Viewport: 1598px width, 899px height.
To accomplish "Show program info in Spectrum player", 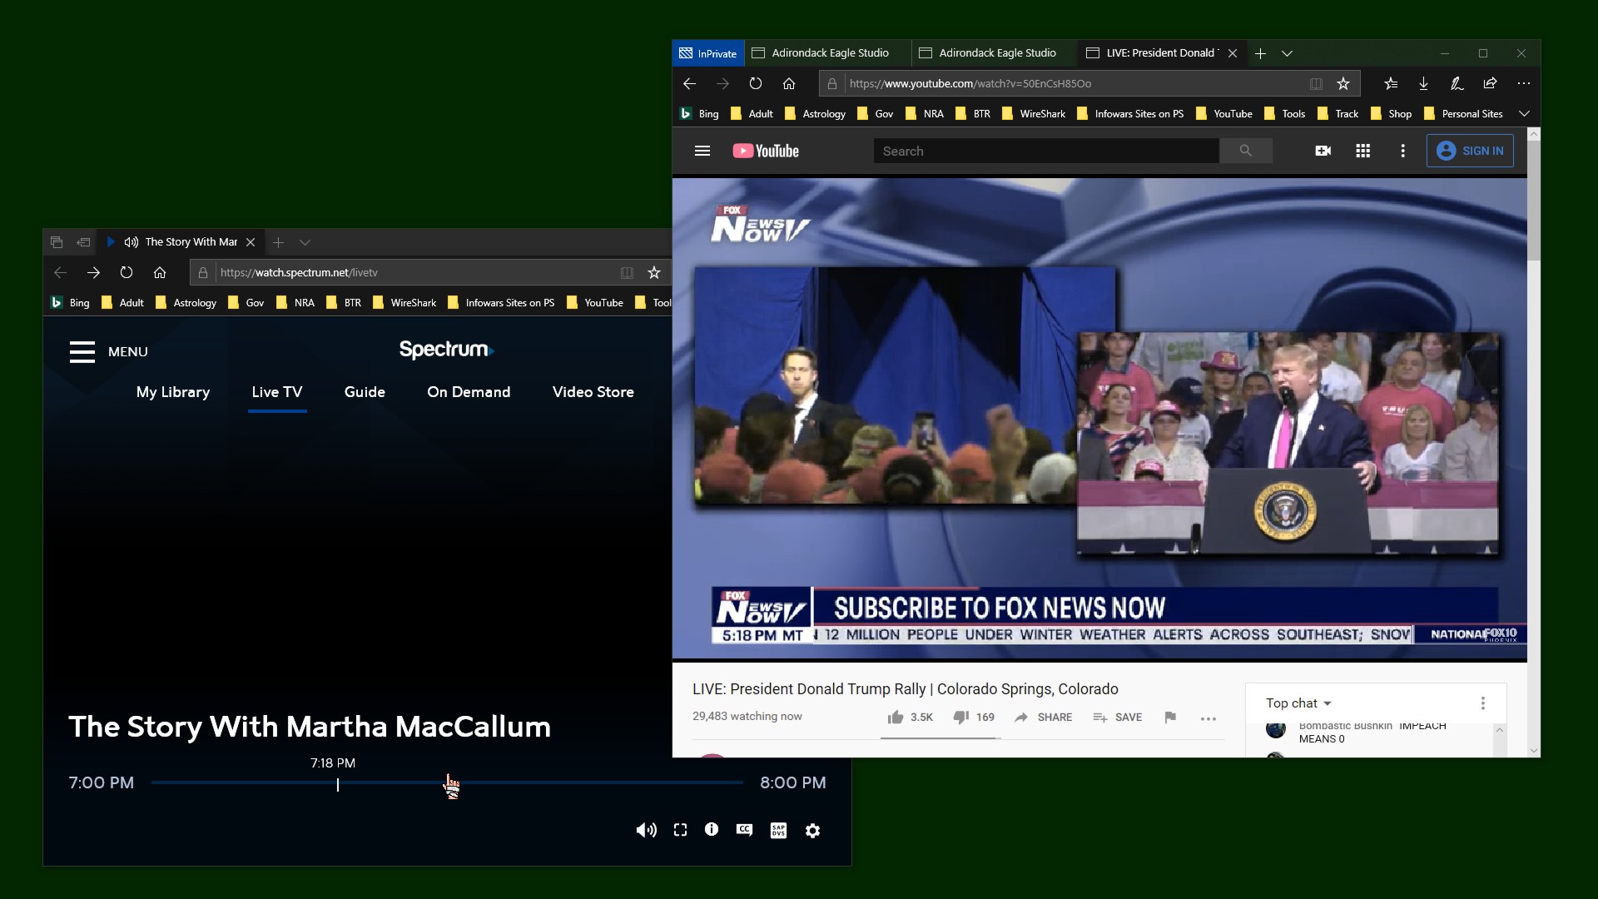I will click(712, 829).
